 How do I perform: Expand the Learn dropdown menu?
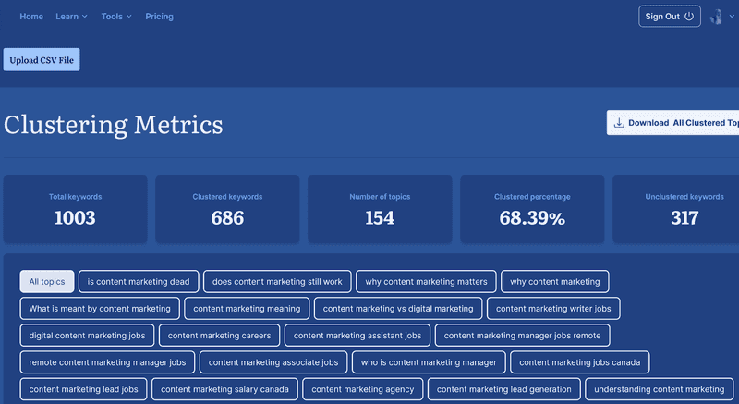72,16
